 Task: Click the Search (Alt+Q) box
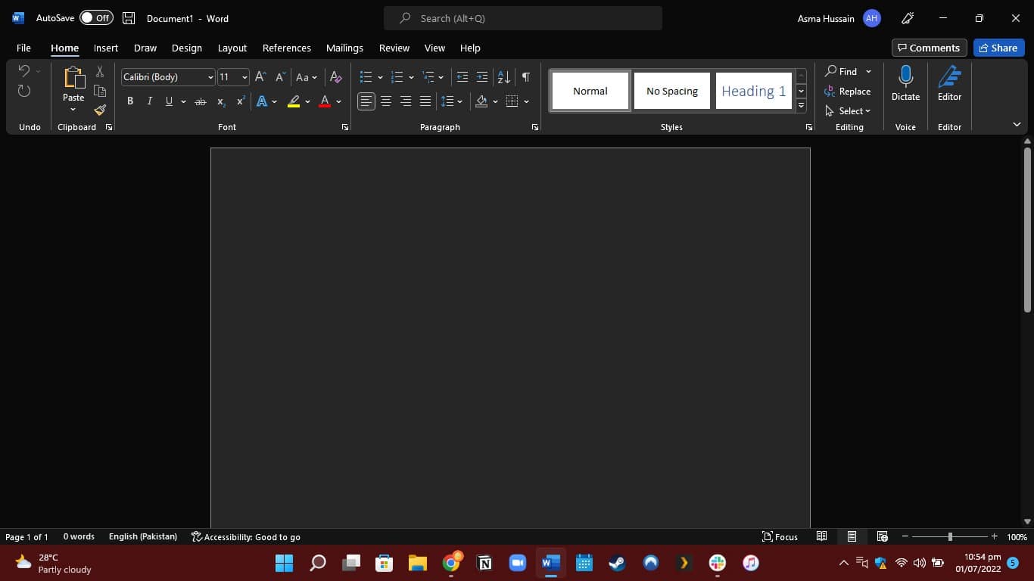523,18
